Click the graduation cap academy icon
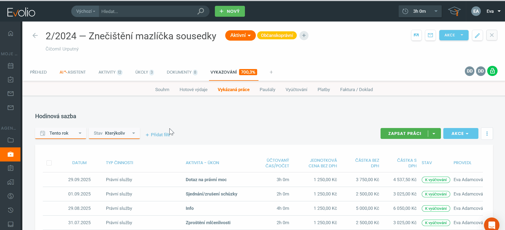This screenshot has height=230, width=505. point(454,11)
